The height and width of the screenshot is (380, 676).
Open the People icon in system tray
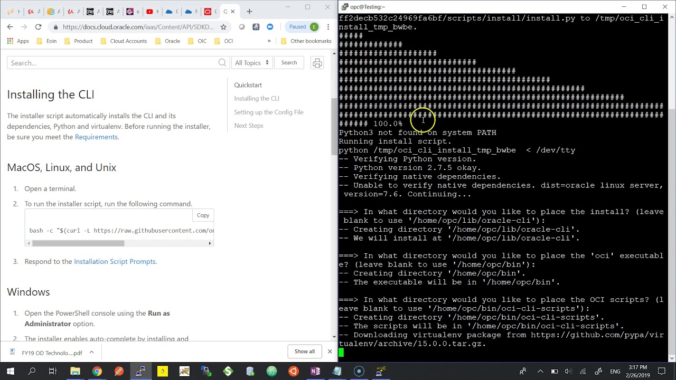point(523,372)
